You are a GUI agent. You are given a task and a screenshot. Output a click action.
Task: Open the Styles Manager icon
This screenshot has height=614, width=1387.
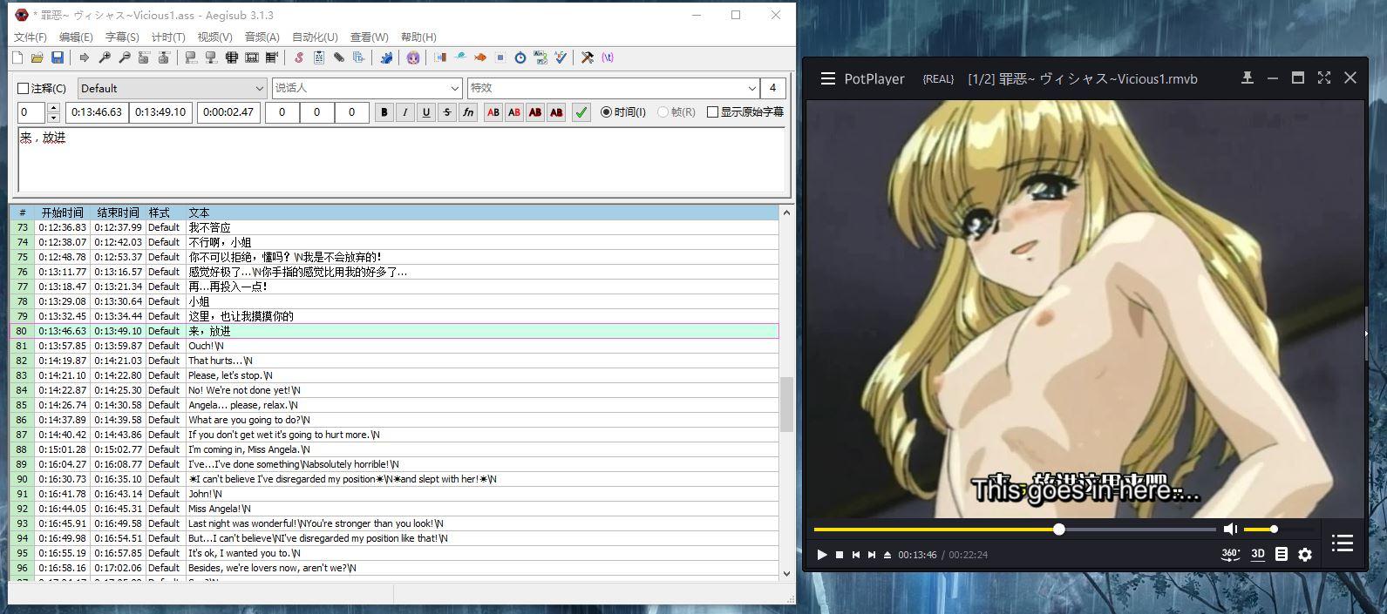[298, 57]
